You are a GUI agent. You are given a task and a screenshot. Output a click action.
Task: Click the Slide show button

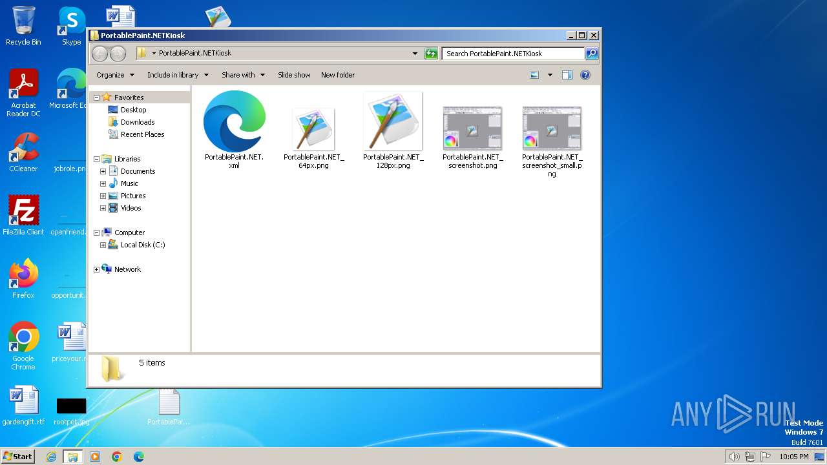(x=294, y=75)
